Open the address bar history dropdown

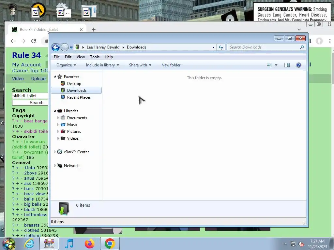[x=213, y=48]
